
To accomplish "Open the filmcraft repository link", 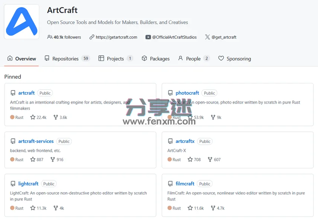I will point(185,184).
